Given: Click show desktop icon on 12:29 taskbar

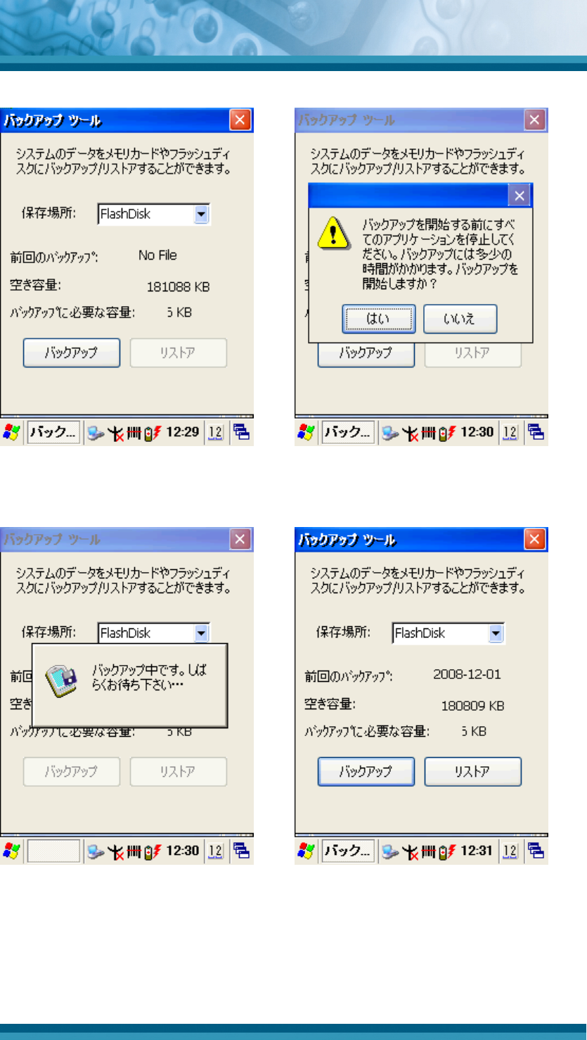Looking at the screenshot, I should click(x=243, y=433).
